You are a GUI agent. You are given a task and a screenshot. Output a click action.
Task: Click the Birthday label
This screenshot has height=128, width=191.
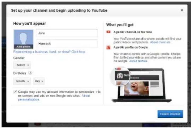[20, 73]
